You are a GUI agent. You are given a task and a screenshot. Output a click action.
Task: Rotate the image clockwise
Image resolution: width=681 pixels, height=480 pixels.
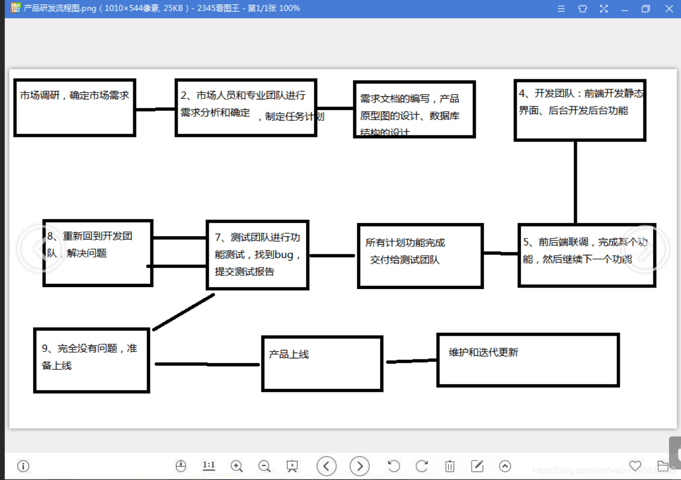[x=421, y=466]
